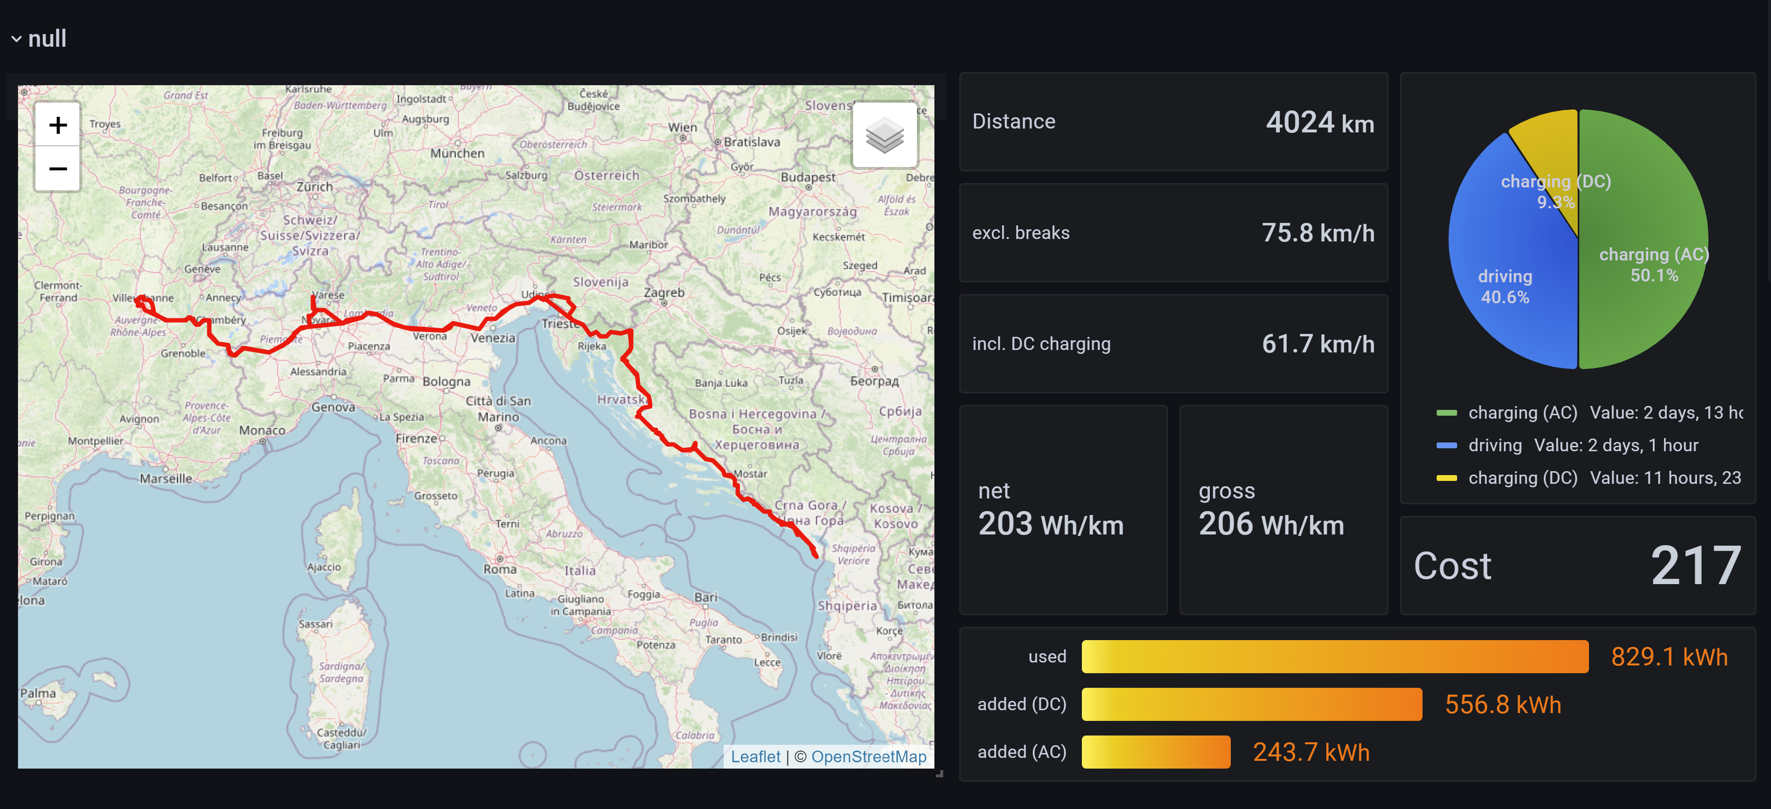1771x809 pixels.
Task: Select the Distance stat panel
Action: pyautogui.click(x=1173, y=122)
